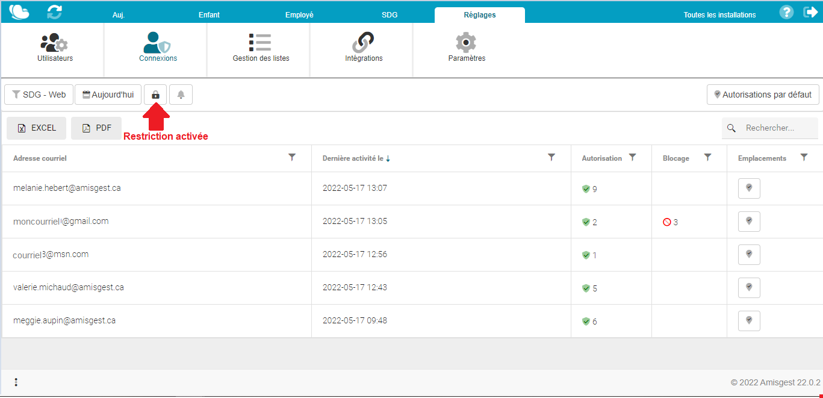
Task: Click Autorisations par défaut button
Action: 763,95
